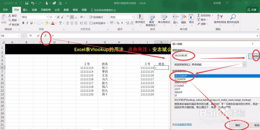The height and width of the screenshot is (130, 260).
Task: Click the Clear (清除) eraser button
Action: click(202, 24)
